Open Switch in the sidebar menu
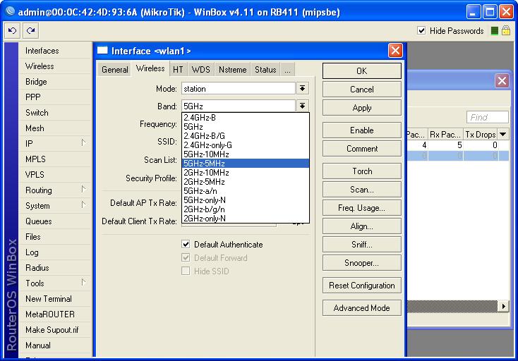The image size is (518, 361). [55, 113]
